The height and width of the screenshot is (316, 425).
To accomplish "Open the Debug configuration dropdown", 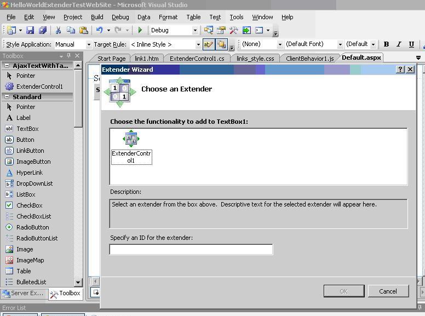I will 195,30.
